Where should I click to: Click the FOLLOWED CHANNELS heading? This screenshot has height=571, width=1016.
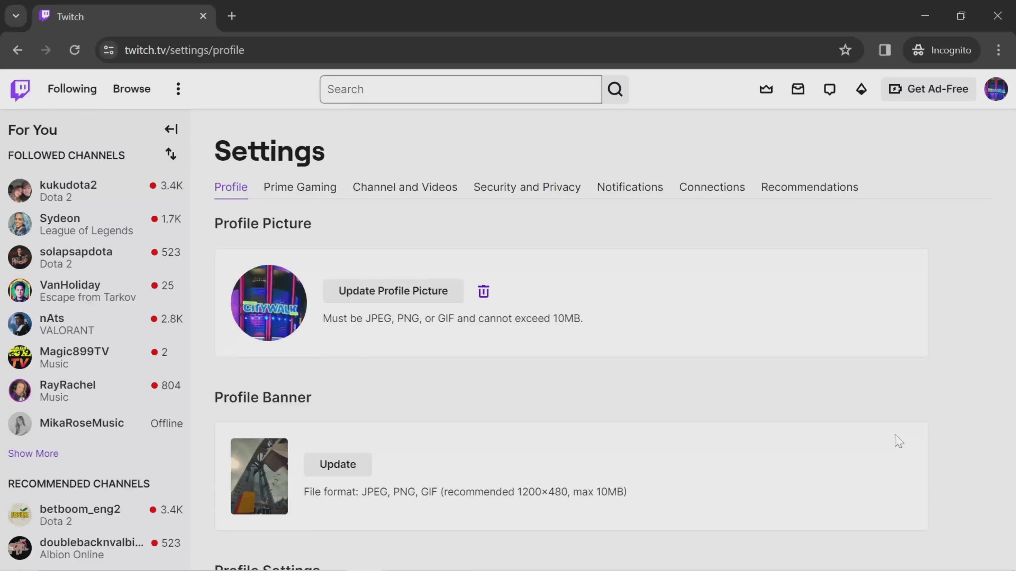click(x=66, y=156)
